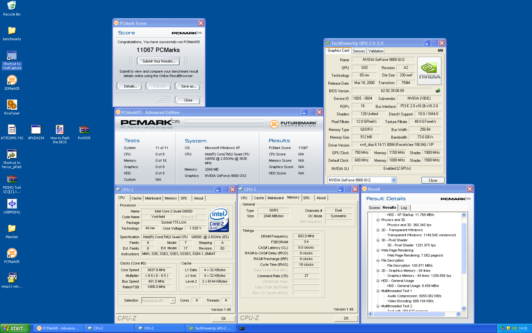Click the Result vertical scrollbar up arrow
Screen dimensions: 532x333
click(464, 215)
